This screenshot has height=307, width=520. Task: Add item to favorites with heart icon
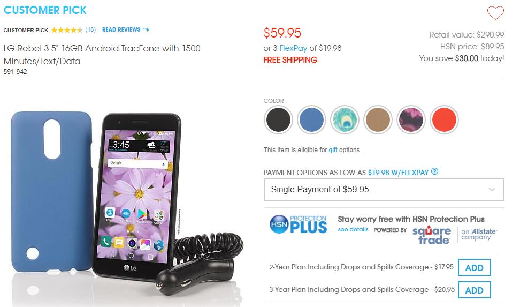[x=495, y=13]
